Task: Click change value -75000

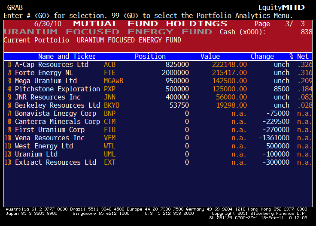Action: point(278,114)
